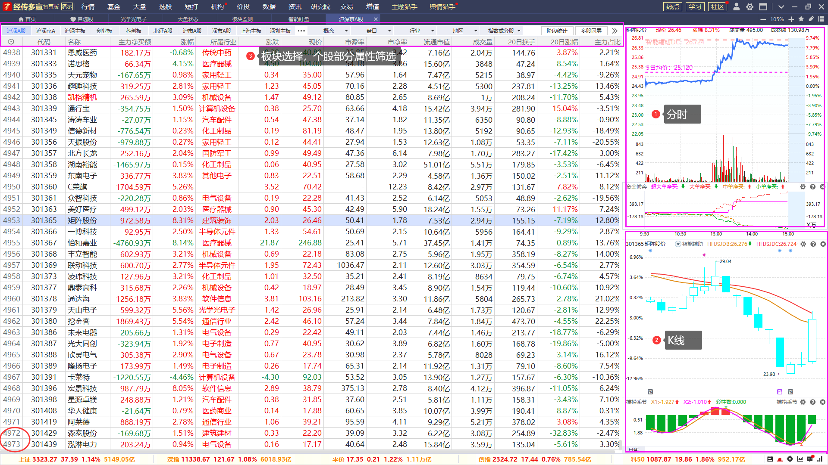Screen dimensions: 828x465
Task: Click stock name 凯格精机
Action: click(82, 97)
